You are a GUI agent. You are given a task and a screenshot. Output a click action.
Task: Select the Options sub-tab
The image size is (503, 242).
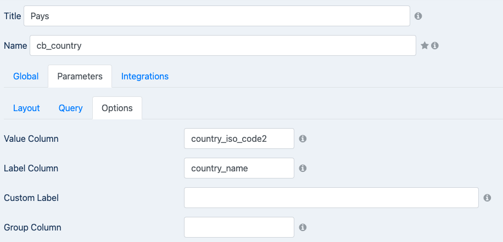(x=117, y=108)
